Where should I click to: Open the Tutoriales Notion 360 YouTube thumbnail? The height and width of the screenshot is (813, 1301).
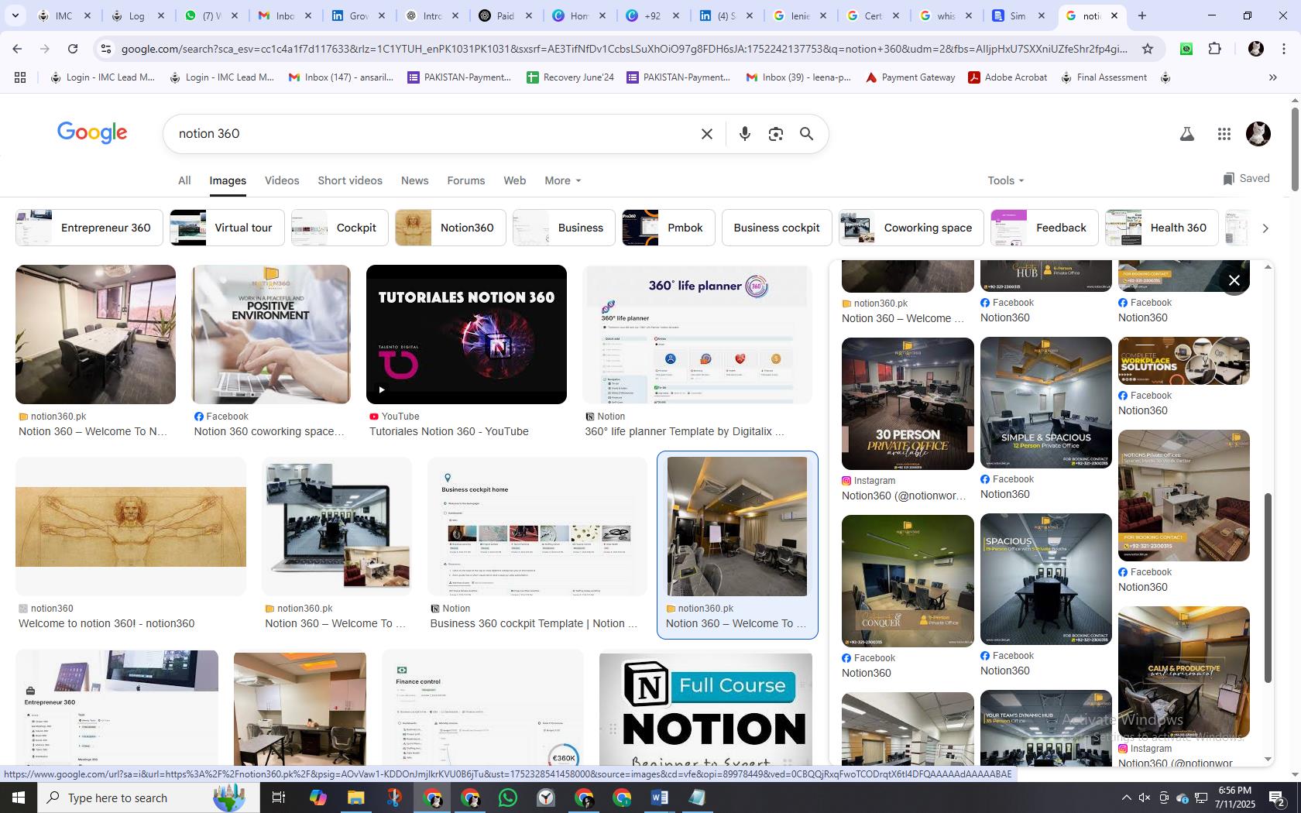point(466,334)
